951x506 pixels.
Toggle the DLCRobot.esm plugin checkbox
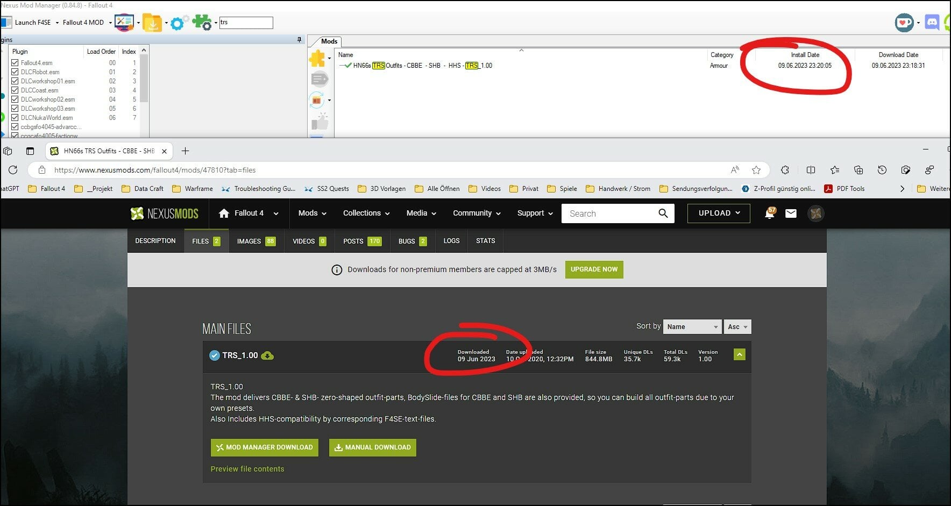point(15,72)
